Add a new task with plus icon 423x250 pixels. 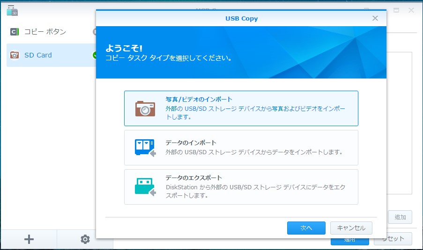[29, 239]
